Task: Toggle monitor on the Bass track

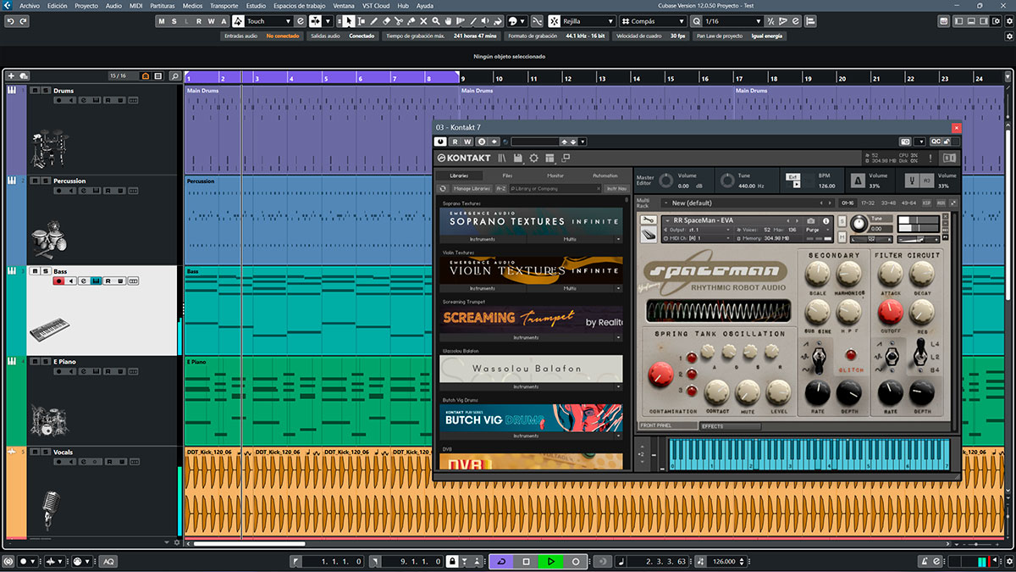Action: (71, 281)
